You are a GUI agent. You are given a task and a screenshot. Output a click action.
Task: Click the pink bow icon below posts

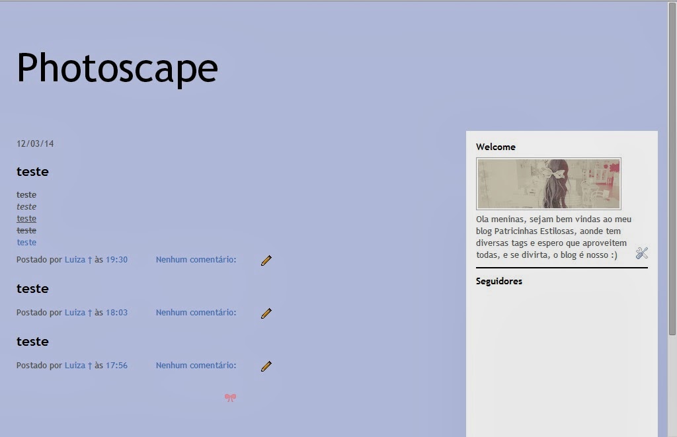[231, 398]
